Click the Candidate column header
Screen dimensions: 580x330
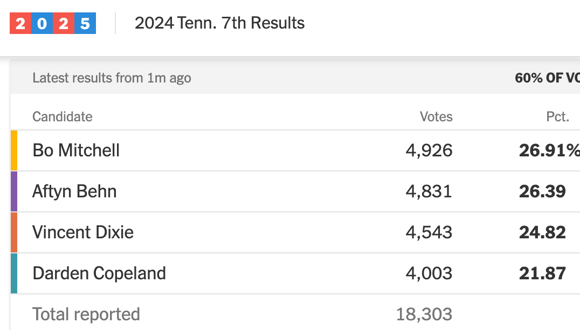(x=62, y=116)
